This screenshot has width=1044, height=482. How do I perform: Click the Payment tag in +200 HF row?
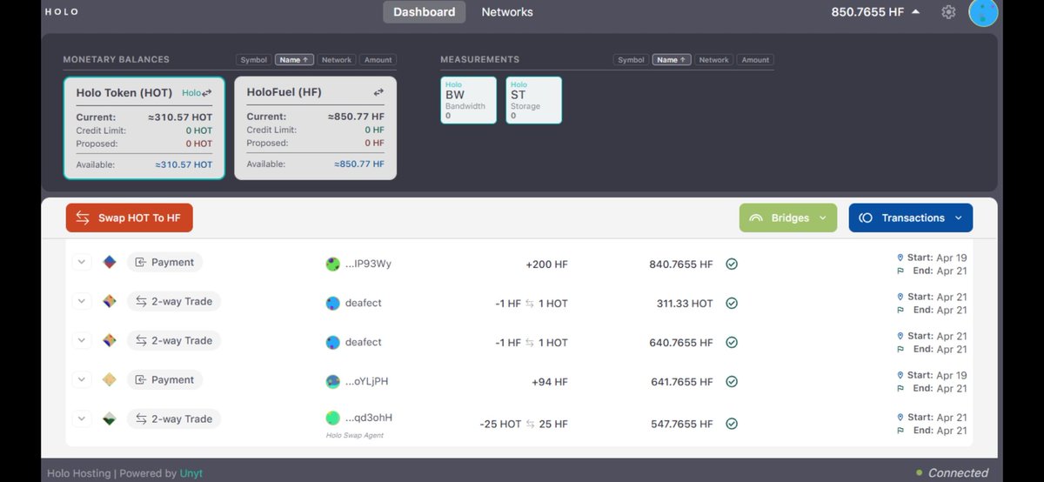pos(164,262)
